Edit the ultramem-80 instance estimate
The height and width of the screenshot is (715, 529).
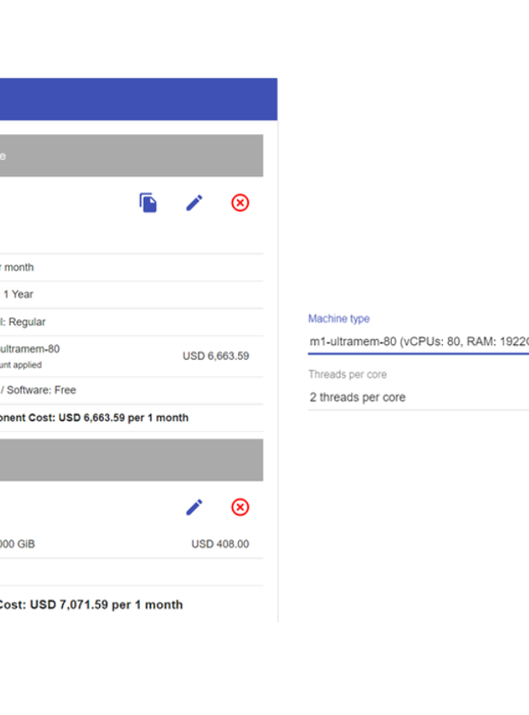(x=194, y=203)
